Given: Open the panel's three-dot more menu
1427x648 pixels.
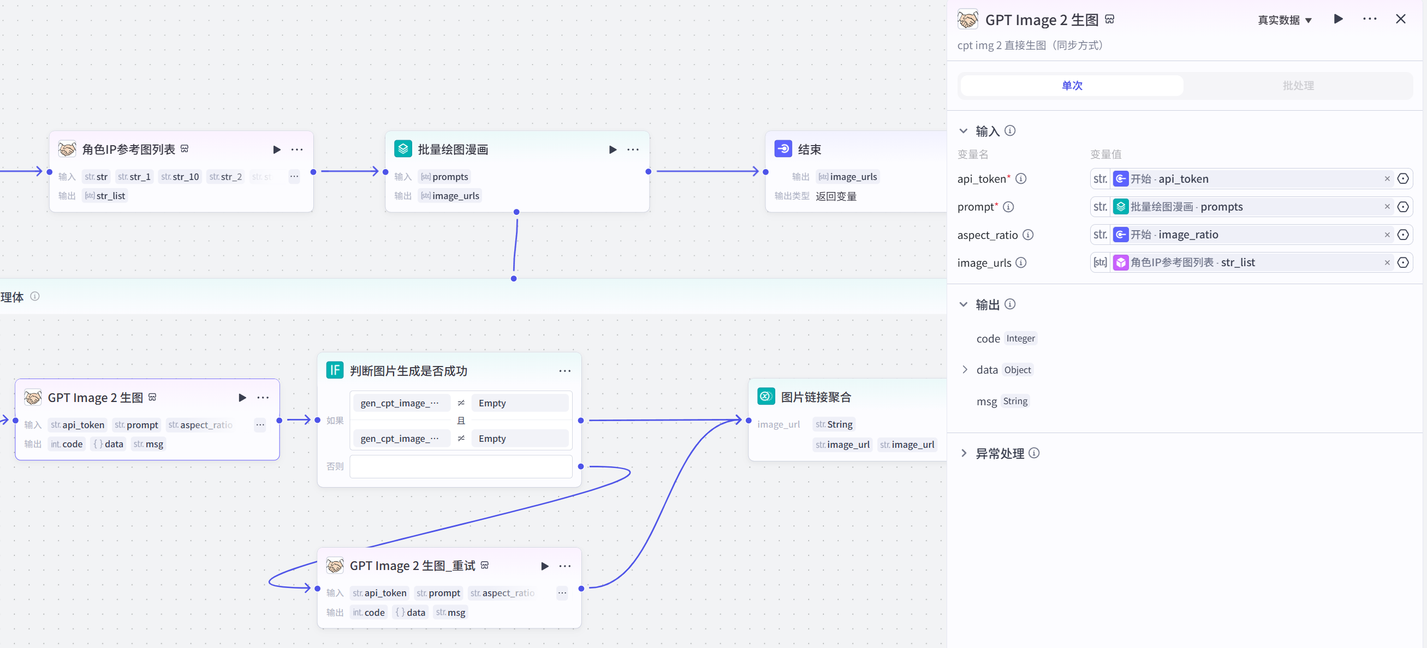Looking at the screenshot, I should [x=1369, y=20].
